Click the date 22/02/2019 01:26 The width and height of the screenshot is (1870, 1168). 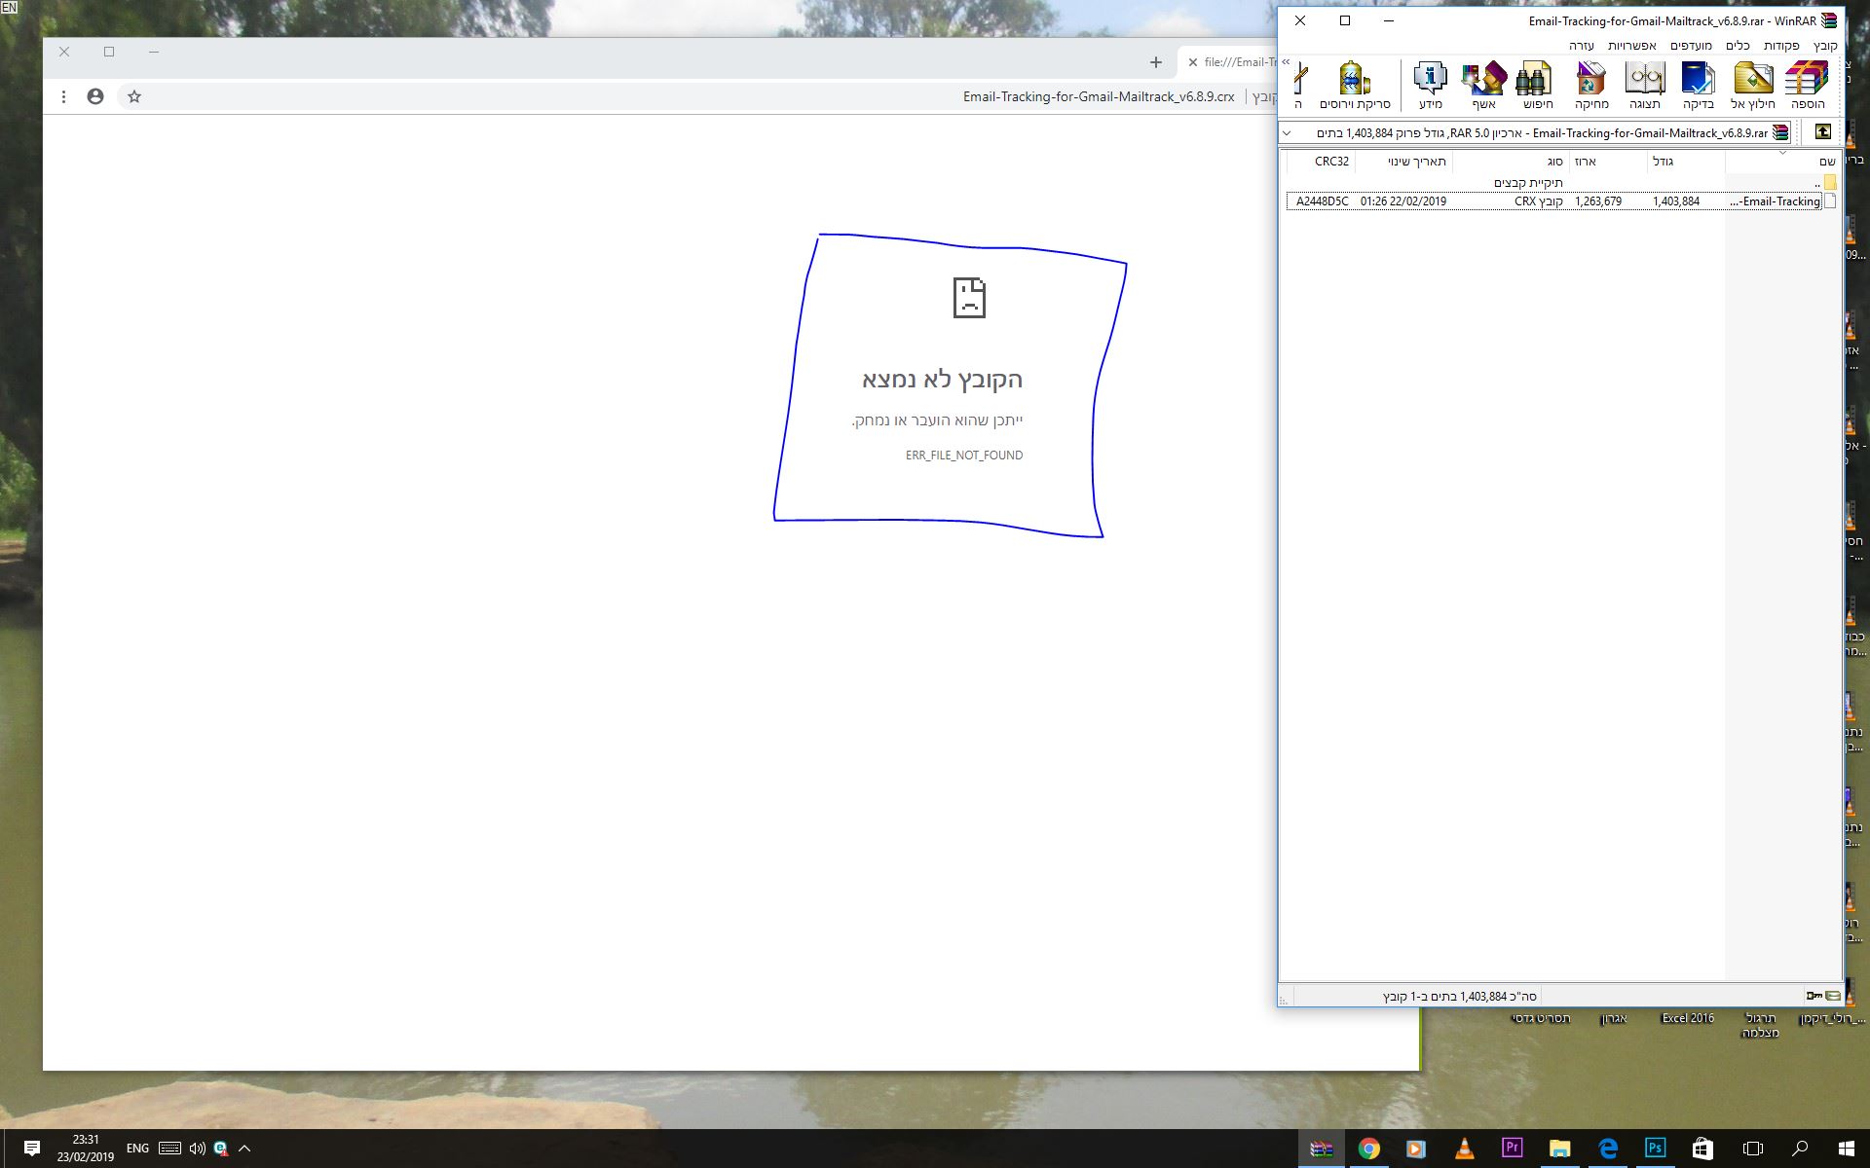(x=1403, y=201)
